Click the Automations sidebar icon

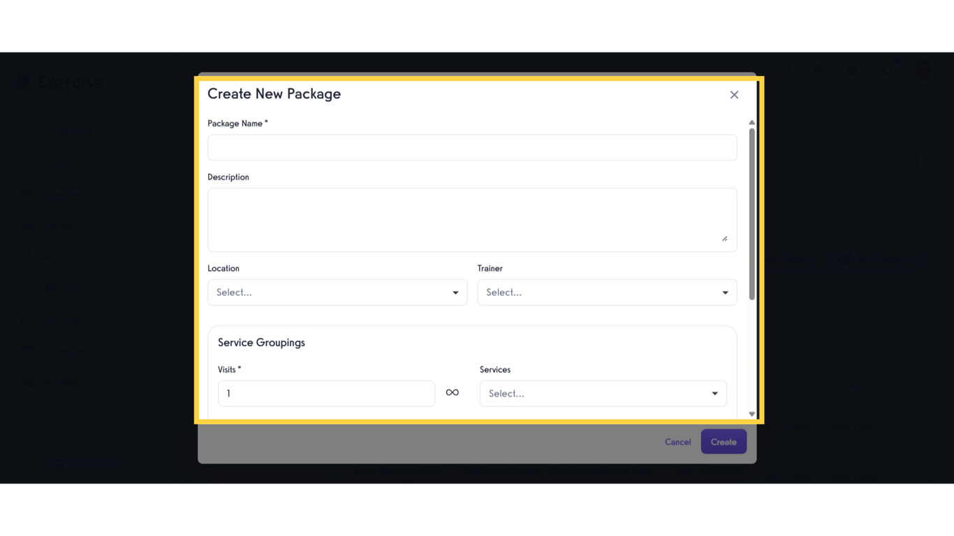click(x=28, y=319)
